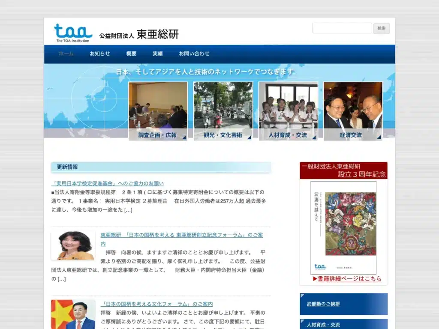Open 武部勤のご挨拶 sidebar link
The width and height of the screenshot is (439, 329).
pyautogui.click(x=323, y=304)
